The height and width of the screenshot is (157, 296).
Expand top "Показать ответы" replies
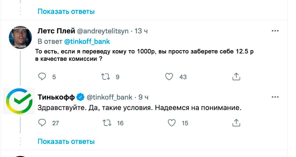[66, 12]
